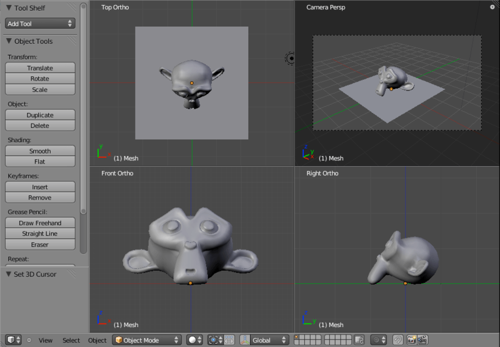Click the Right Ortho view label

pyautogui.click(x=322, y=173)
